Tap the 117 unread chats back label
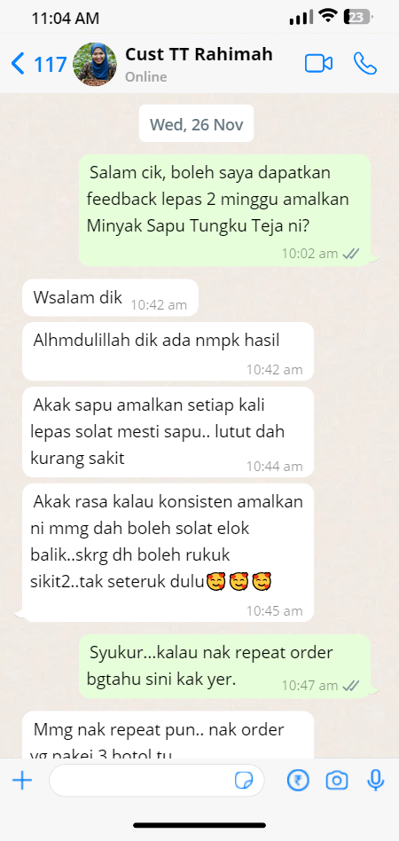Image resolution: width=399 pixels, height=841 pixels. click(51, 65)
